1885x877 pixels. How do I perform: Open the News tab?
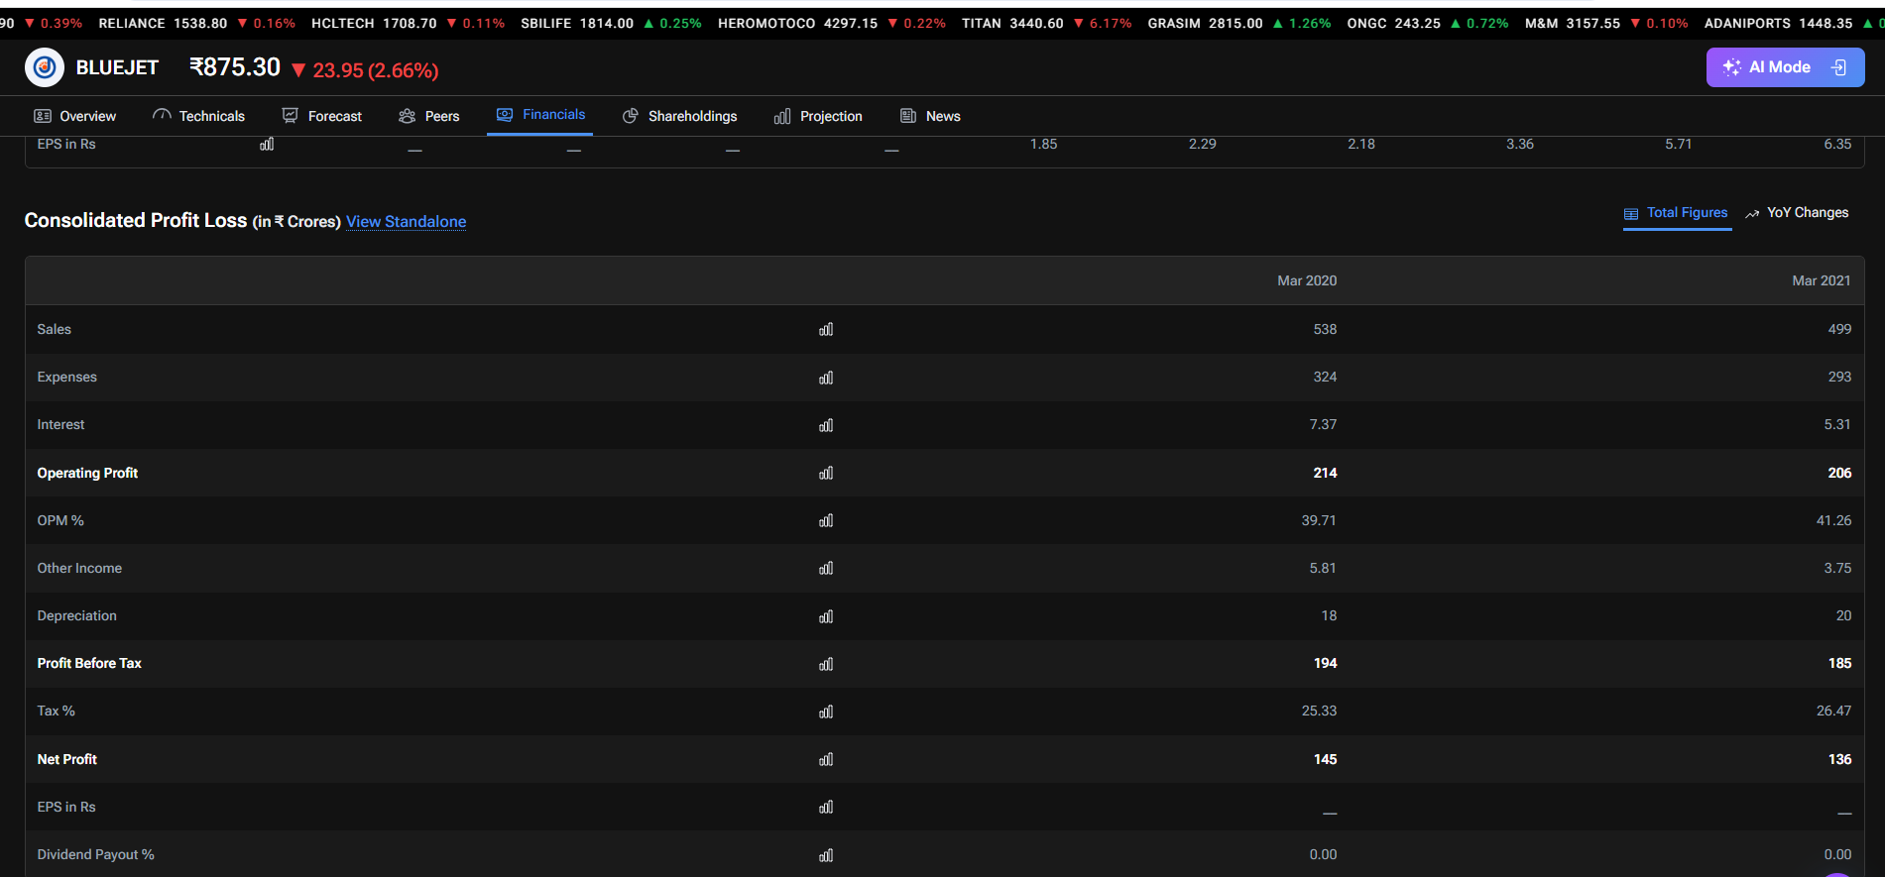tap(930, 116)
